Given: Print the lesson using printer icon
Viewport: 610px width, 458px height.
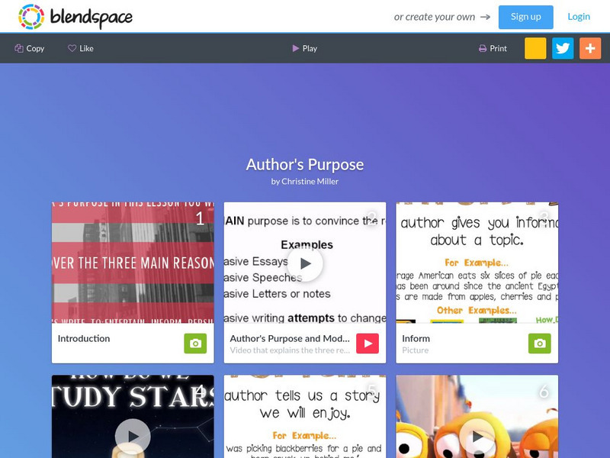Looking at the screenshot, I should pyautogui.click(x=483, y=48).
